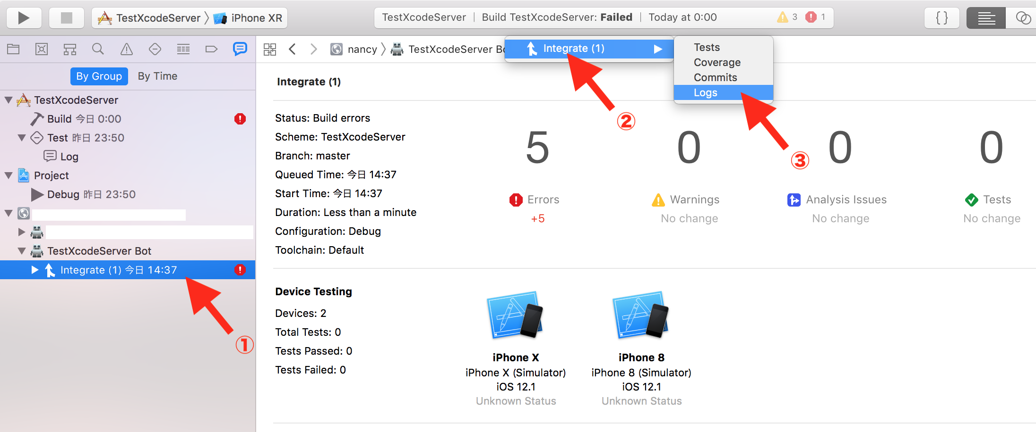Image resolution: width=1036 pixels, height=432 pixels.
Task: Select the Report navigator speech bubble
Action: point(240,49)
